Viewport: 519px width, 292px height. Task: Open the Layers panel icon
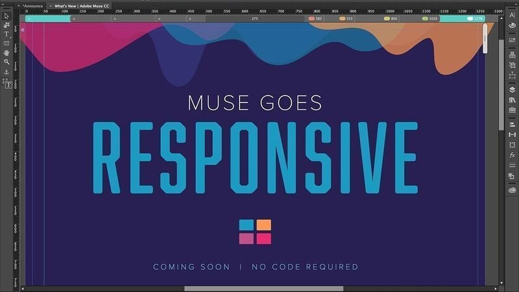pos(512,90)
